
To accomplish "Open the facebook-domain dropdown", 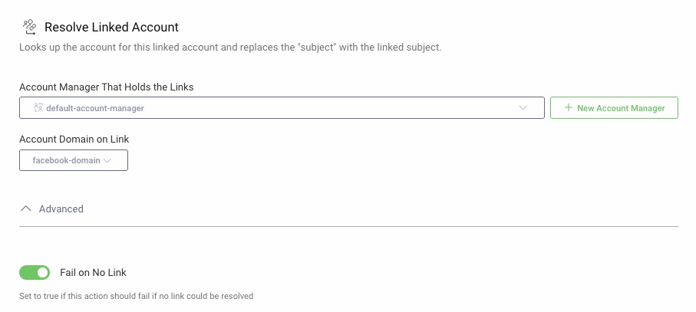I will [74, 160].
